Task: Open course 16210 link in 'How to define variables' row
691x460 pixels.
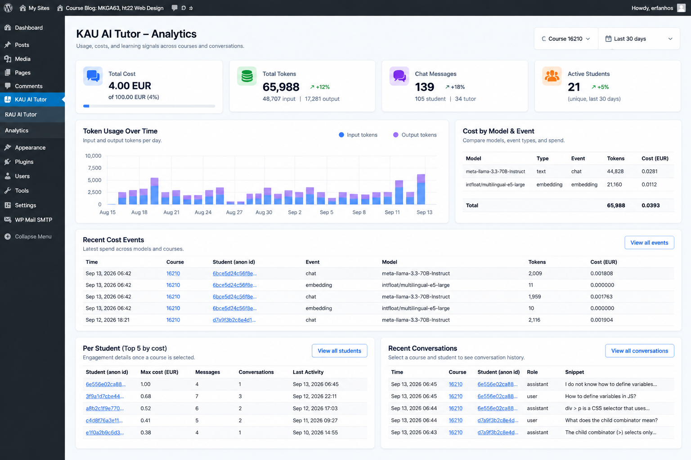Action: click(x=456, y=396)
